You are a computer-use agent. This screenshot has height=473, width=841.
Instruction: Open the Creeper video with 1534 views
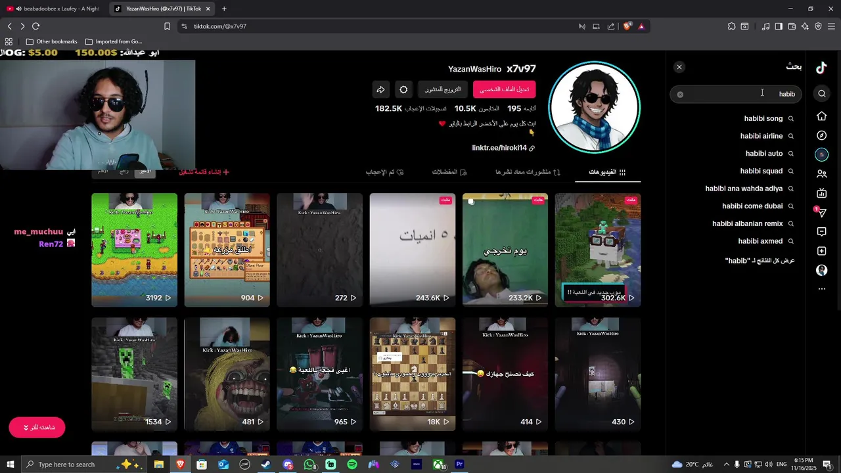click(x=134, y=374)
